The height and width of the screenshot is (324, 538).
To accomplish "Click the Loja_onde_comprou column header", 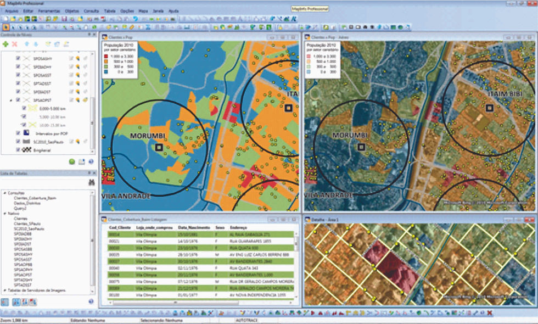I will pos(154,227).
